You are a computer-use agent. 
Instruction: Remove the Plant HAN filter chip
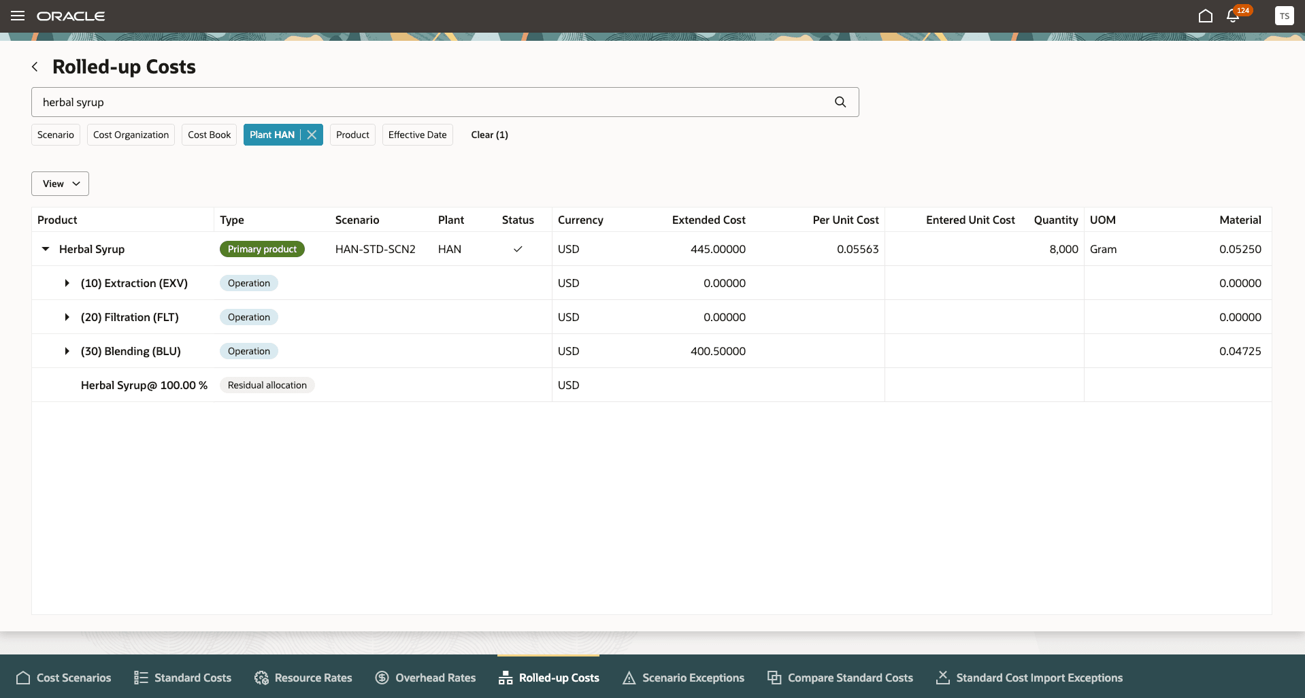311,134
